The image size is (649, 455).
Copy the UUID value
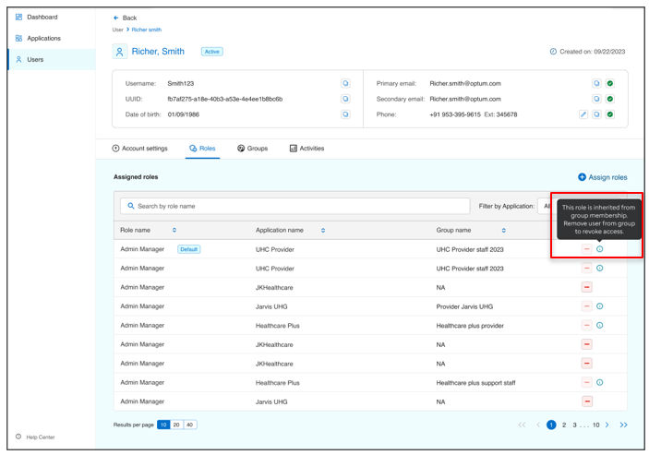pyautogui.click(x=345, y=99)
